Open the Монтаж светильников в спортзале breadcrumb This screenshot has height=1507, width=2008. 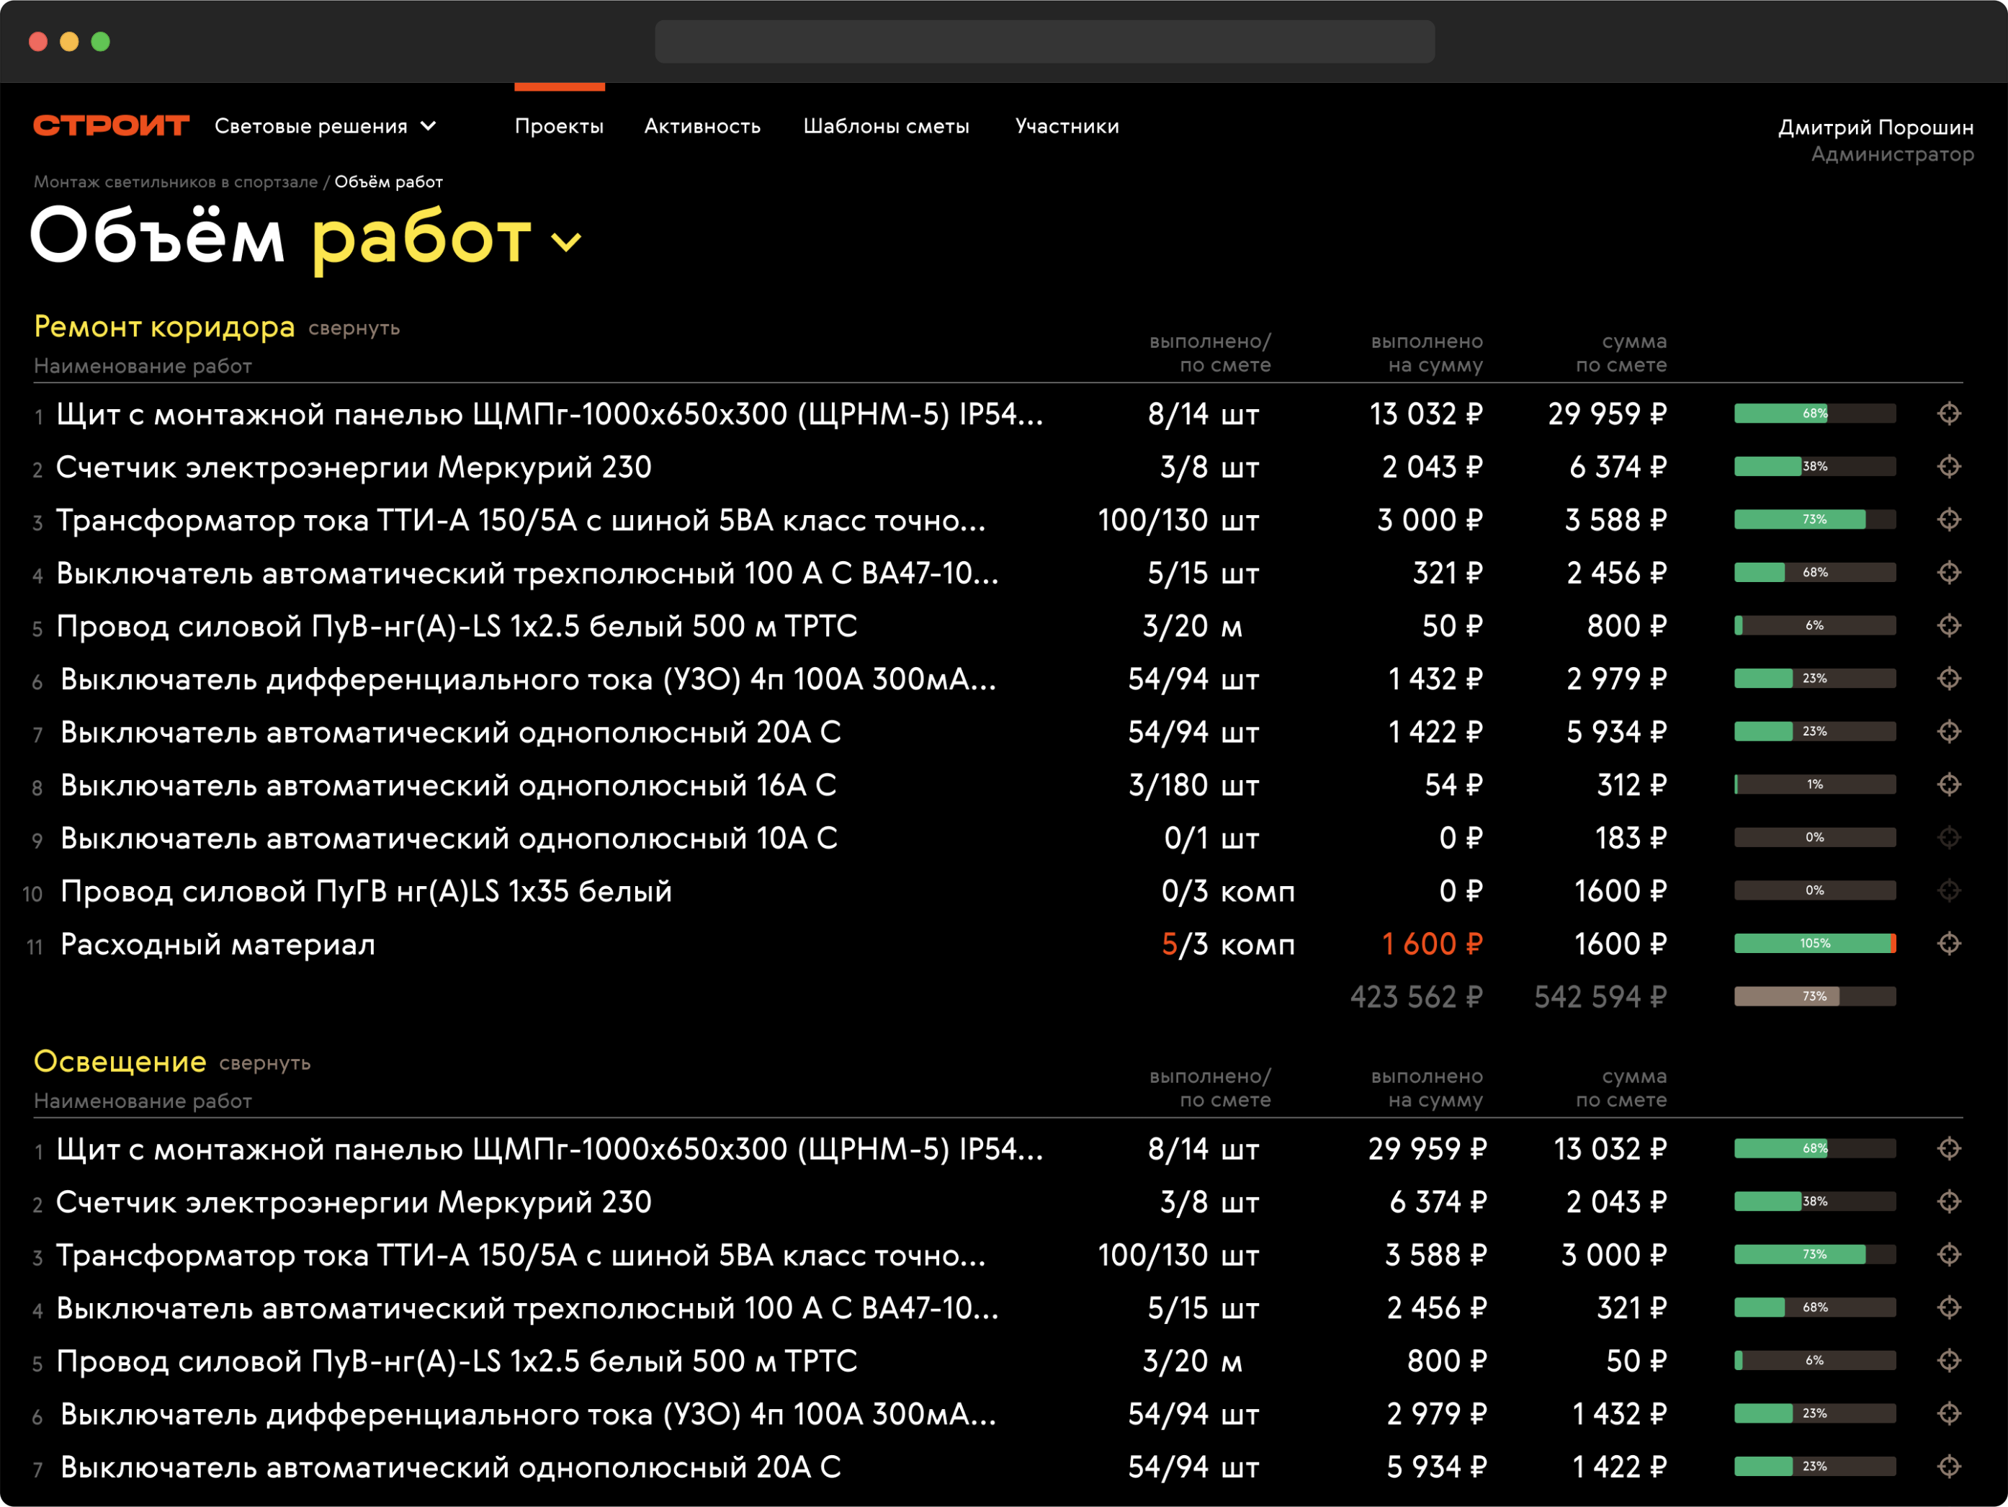click(175, 182)
